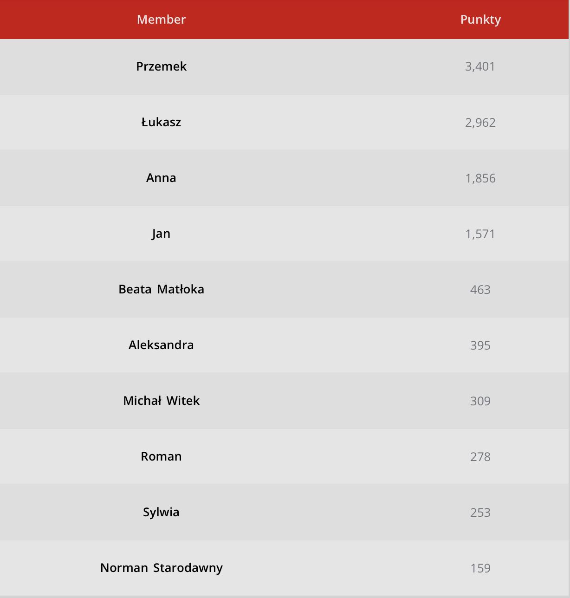Open Michał Witek's profile

pyautogui.click(x=161, y=401)
